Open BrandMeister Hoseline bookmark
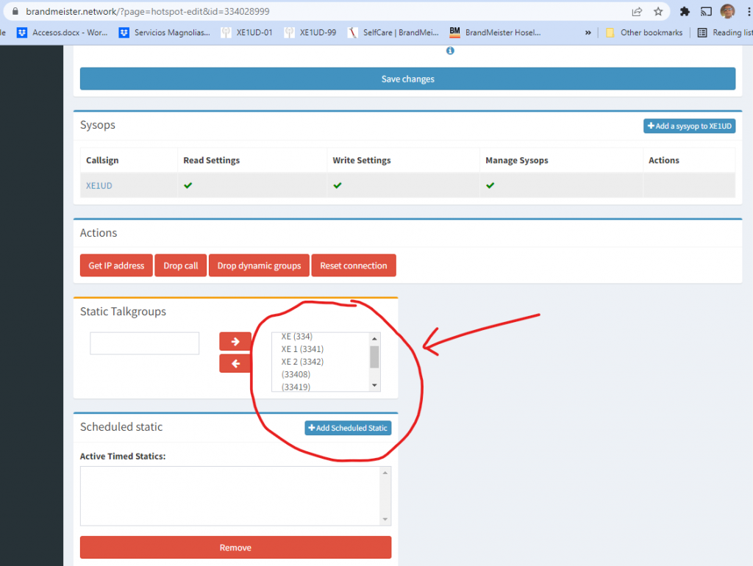Image resolution: width=753 pixels, height=566 pixels. pos(495,32)
